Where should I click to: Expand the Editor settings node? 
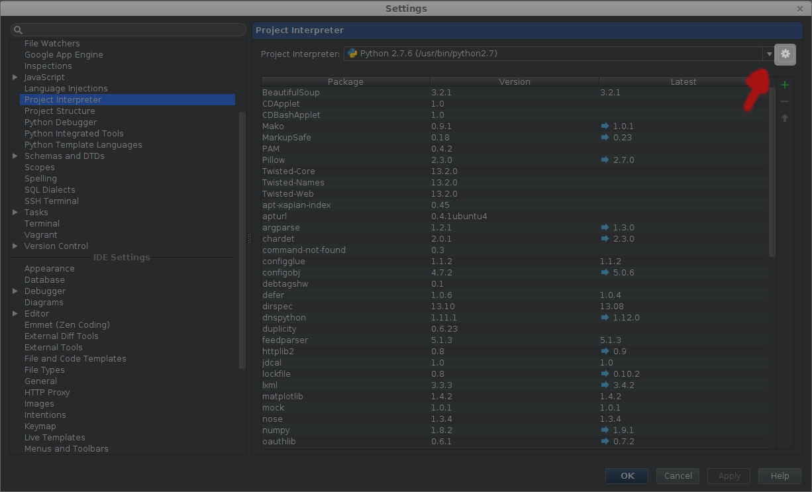pyautogui.click(x=15, y=314)
